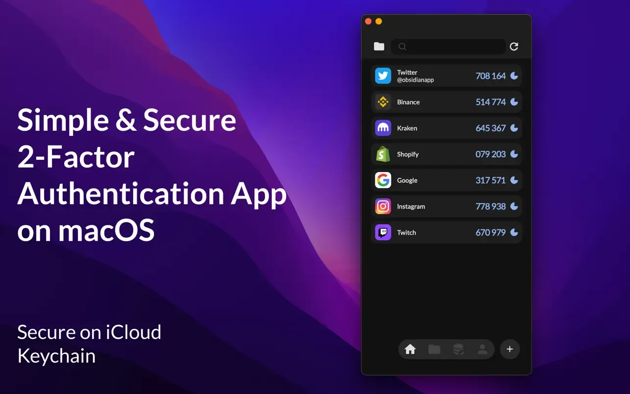Refresh the token list
This screenshot has height=394, width=630.
513,46
